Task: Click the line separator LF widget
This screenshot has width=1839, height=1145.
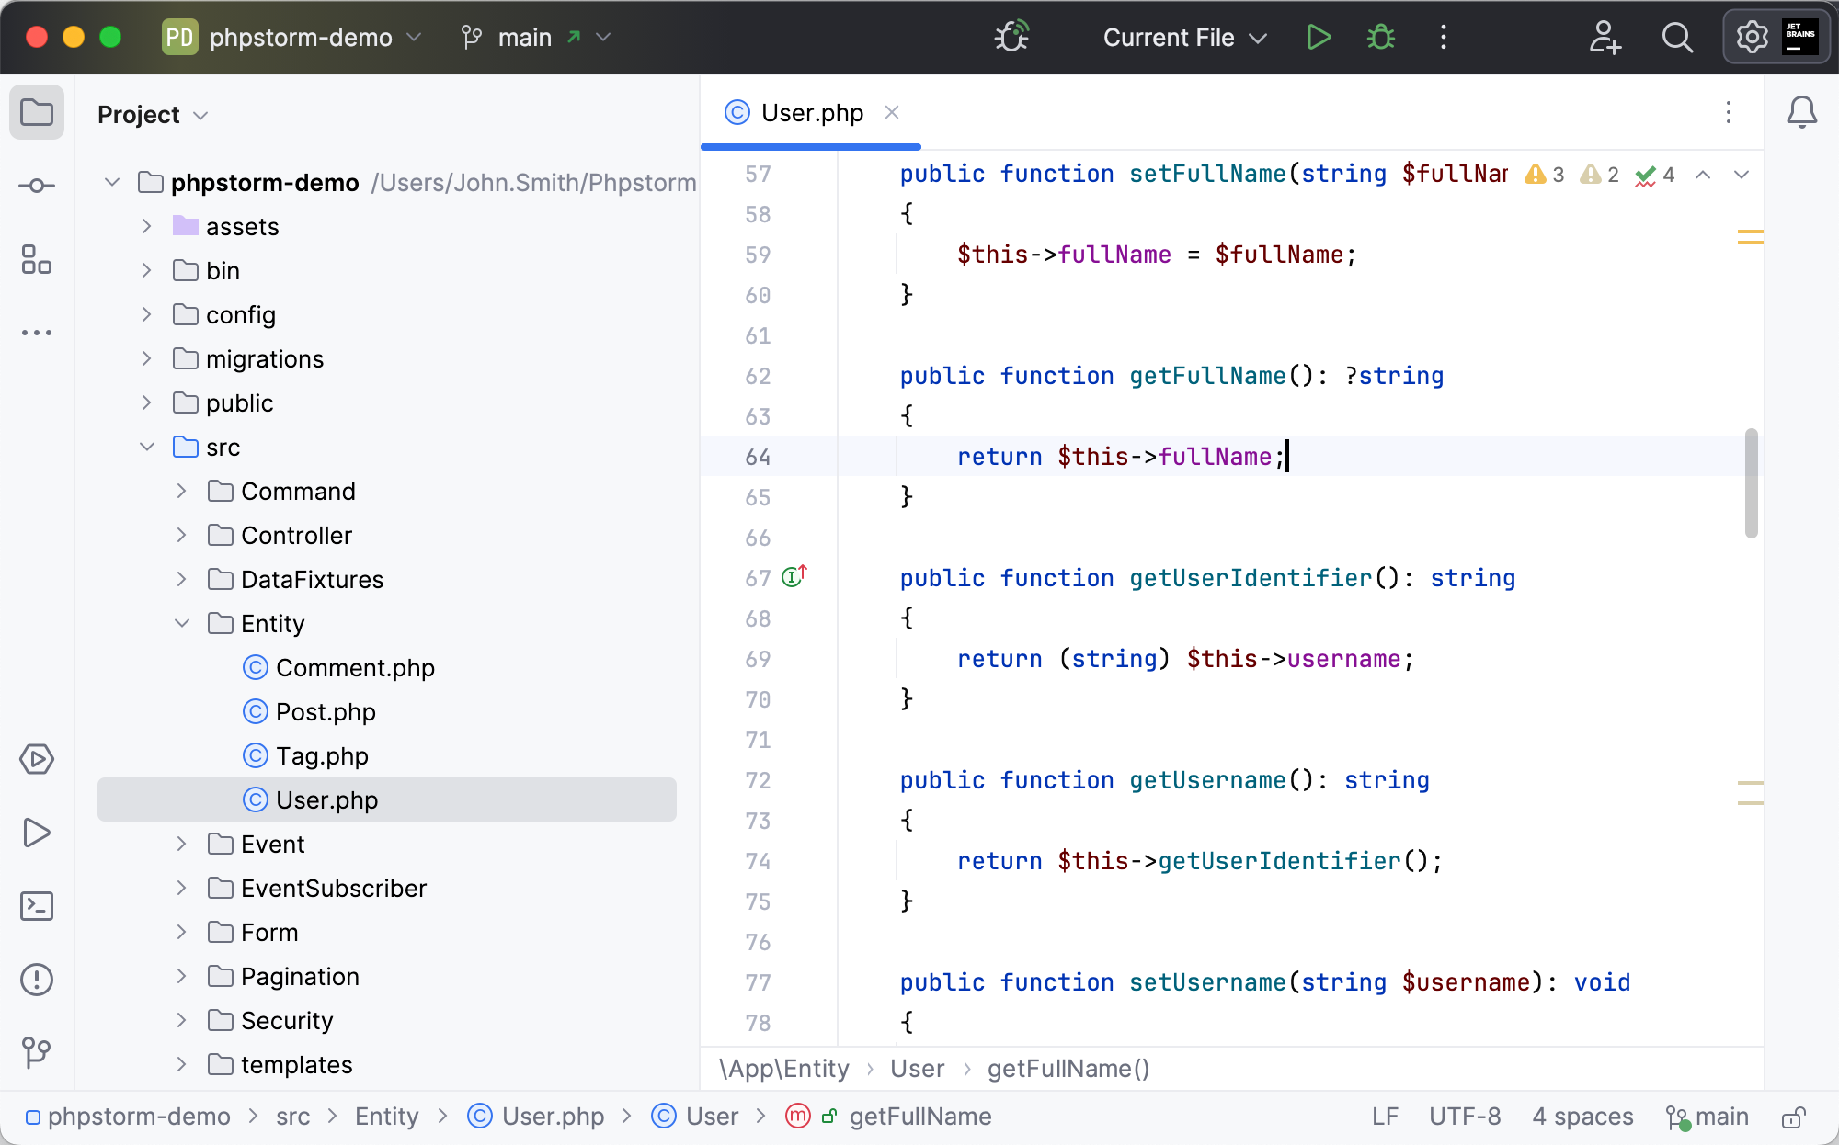Action: pos(1385,1117)
